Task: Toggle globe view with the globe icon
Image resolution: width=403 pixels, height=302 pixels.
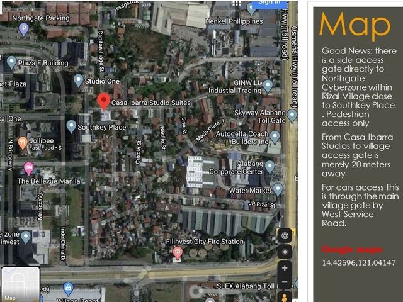Action: pyautogui.click(x=285, y=235)
